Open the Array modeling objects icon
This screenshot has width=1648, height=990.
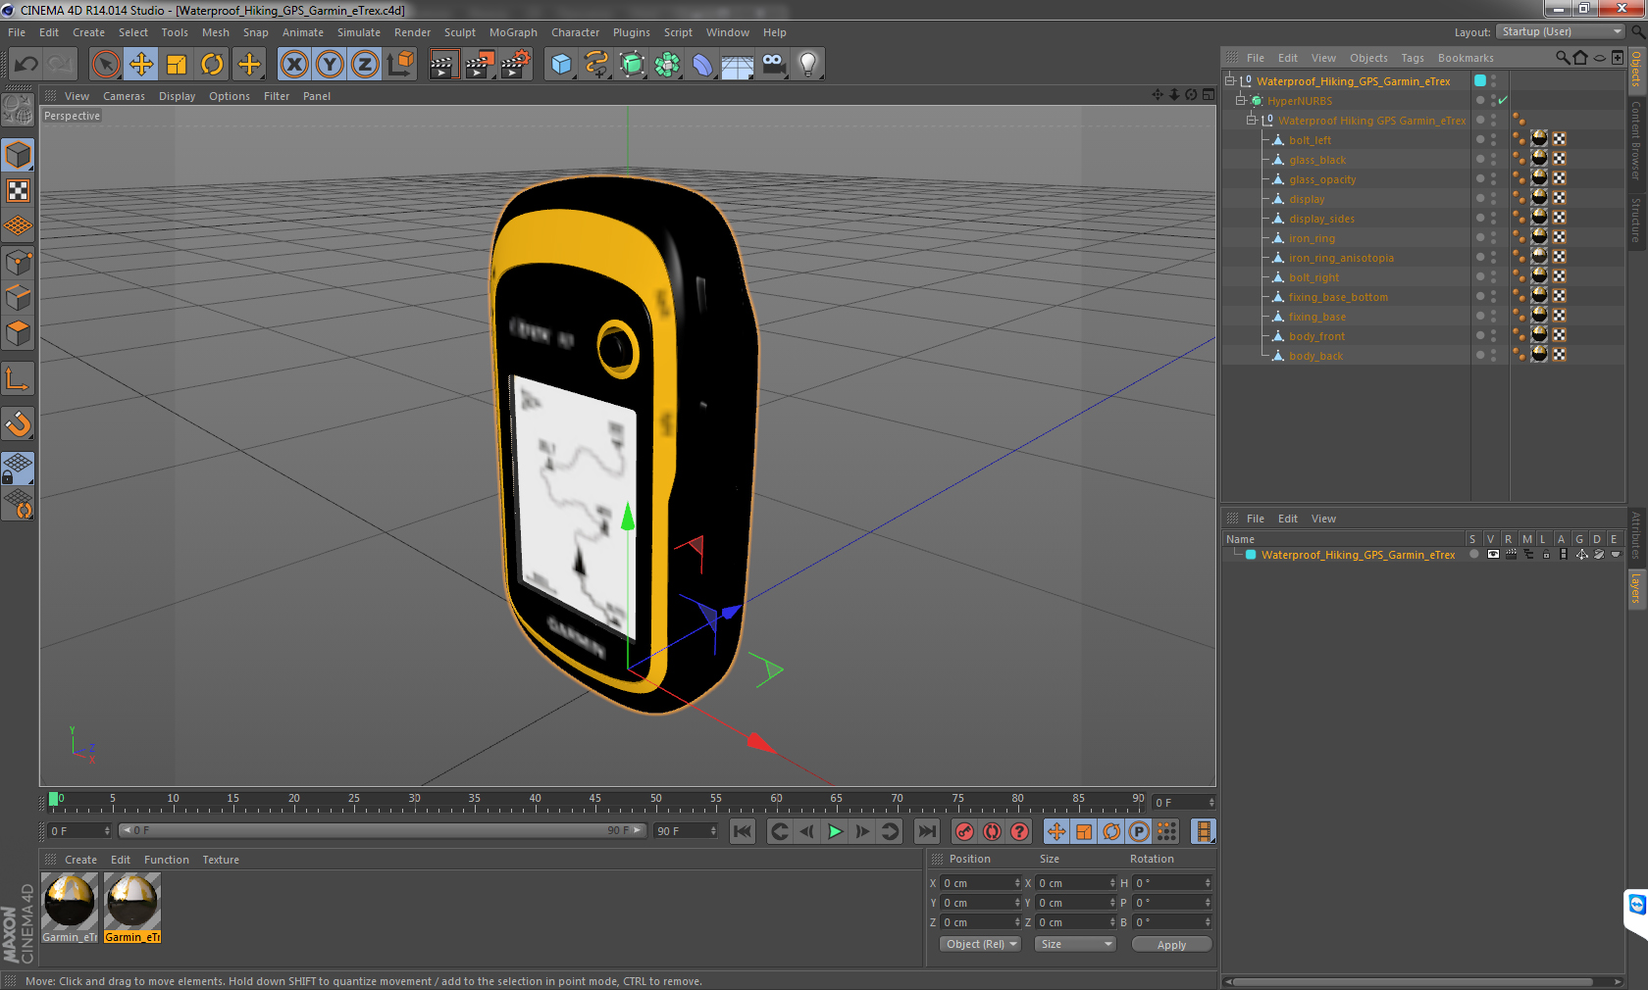tap(667, 65)
